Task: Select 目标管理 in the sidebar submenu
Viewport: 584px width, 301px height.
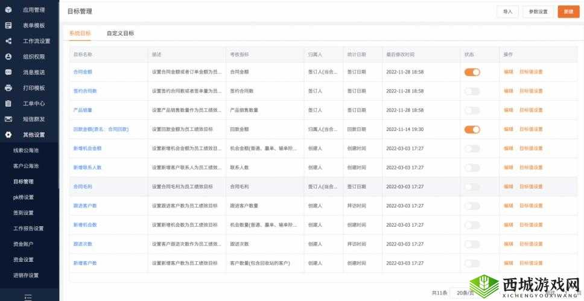Action: click(x=24, y=182)
